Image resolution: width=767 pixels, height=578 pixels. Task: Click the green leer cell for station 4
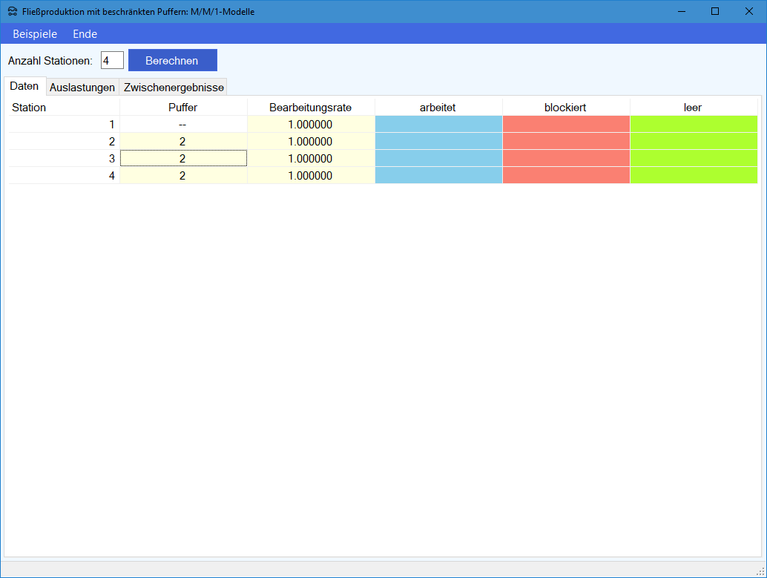[x=693, y=176]
